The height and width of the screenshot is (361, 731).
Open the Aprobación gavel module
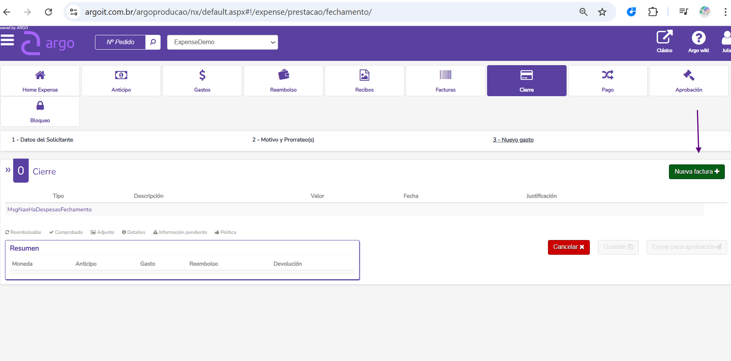tap(688, 81)
